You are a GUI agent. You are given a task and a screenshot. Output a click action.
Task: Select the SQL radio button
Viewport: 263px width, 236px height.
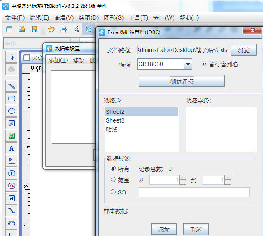point(113,192)
